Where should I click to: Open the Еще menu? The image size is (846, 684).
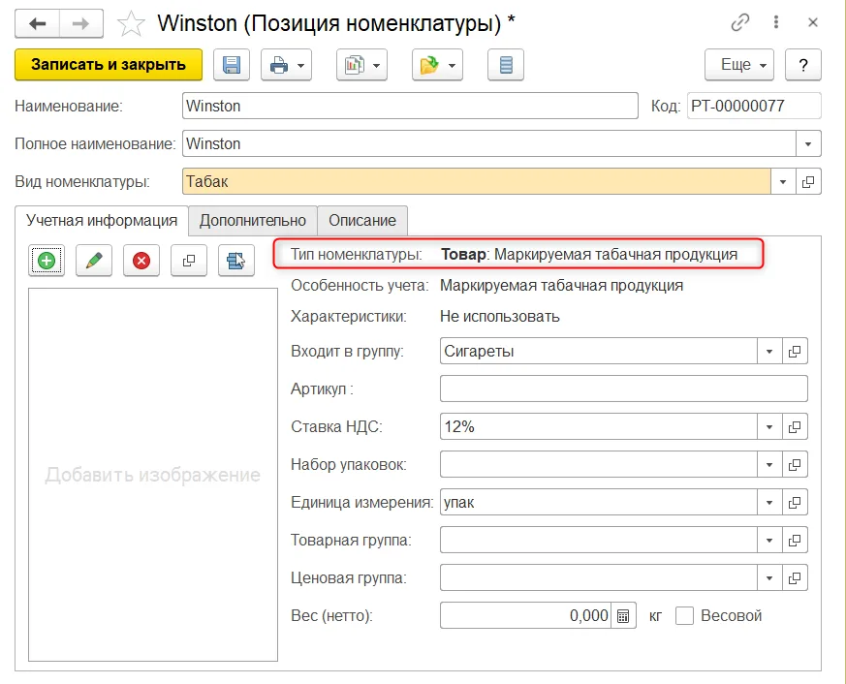pyautogui.click(x=739, y=65)
